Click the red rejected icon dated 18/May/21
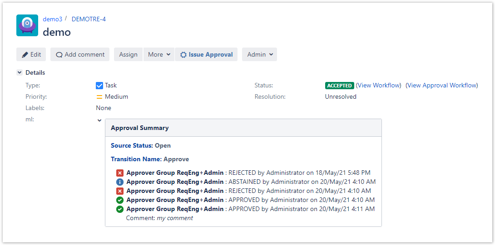 tap(120, 173)
